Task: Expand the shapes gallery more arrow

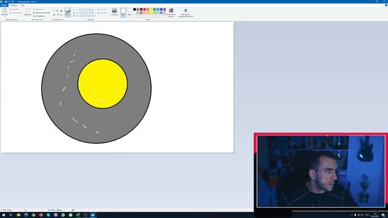Action: pyautogui.click(x=95, y=16)
